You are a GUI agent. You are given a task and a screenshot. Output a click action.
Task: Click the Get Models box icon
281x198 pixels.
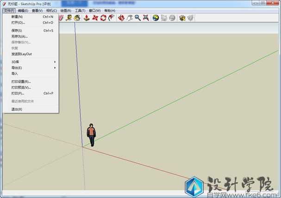[x=182, y=18]
